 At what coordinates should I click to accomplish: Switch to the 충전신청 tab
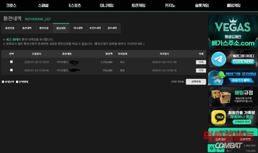10,28
